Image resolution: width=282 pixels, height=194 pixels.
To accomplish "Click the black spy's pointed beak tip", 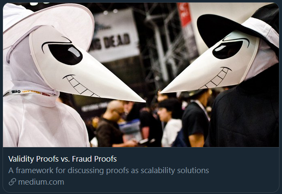I will [x=163, y=92].
